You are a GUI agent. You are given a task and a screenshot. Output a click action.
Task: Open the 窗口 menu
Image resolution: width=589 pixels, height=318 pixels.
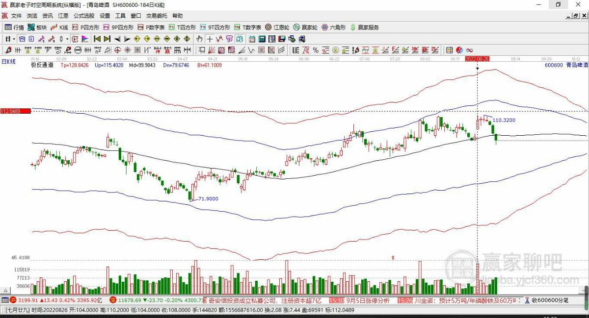(136, 16)
